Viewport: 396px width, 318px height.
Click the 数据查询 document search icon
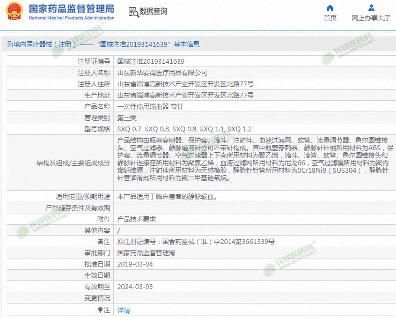133,11
